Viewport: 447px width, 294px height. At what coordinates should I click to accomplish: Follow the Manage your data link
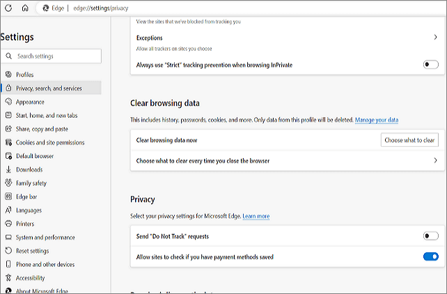(x=376, y=120)
